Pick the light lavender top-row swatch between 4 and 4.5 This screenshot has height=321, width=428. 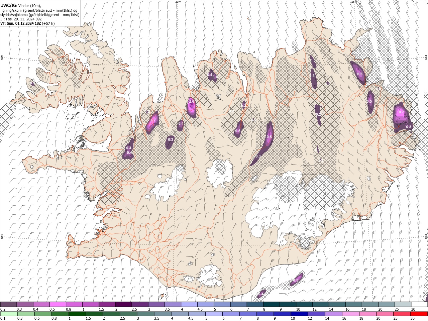pyautogui.click(x=189, y=305)
